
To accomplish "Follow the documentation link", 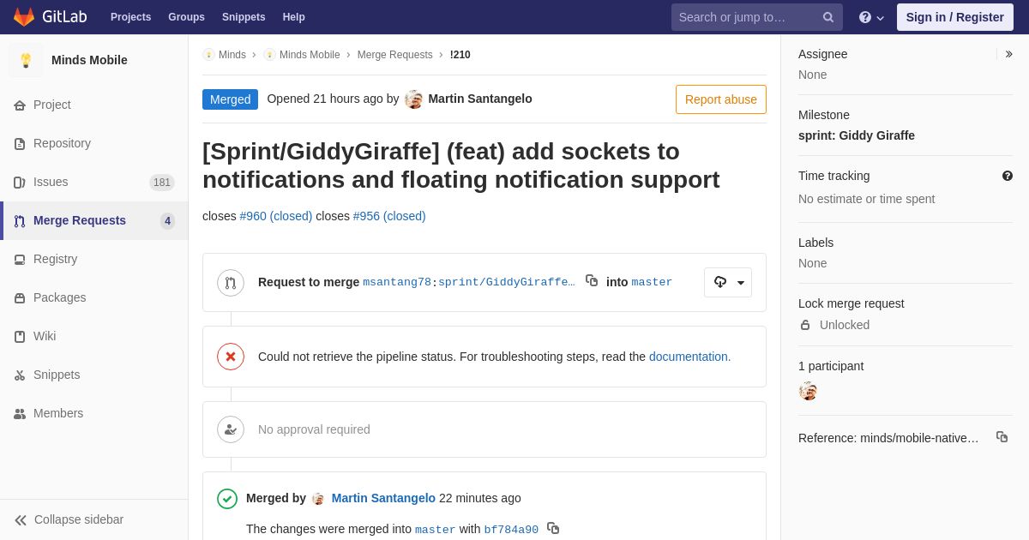I will click(x=689, y=357).
